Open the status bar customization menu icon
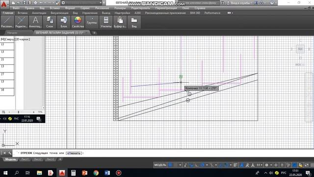This screenshot has width=314, height=177. point(312,165)
